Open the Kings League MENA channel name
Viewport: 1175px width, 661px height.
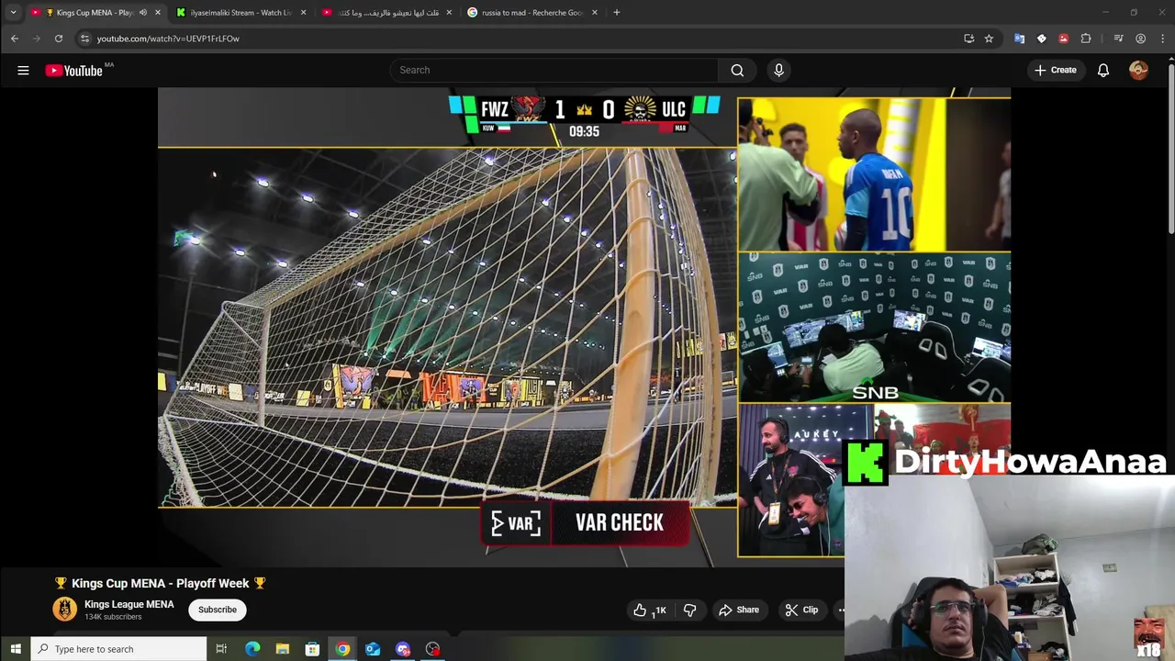pyautogui.click(x=129, y=604)
